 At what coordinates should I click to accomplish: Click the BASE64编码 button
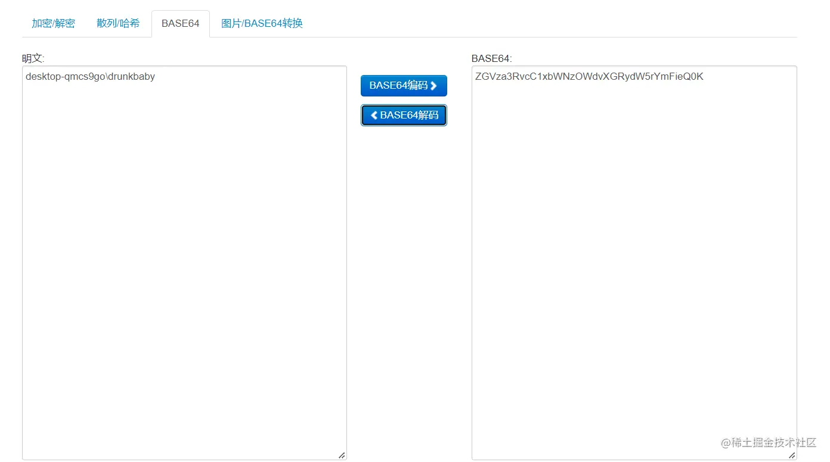[404, 86]
